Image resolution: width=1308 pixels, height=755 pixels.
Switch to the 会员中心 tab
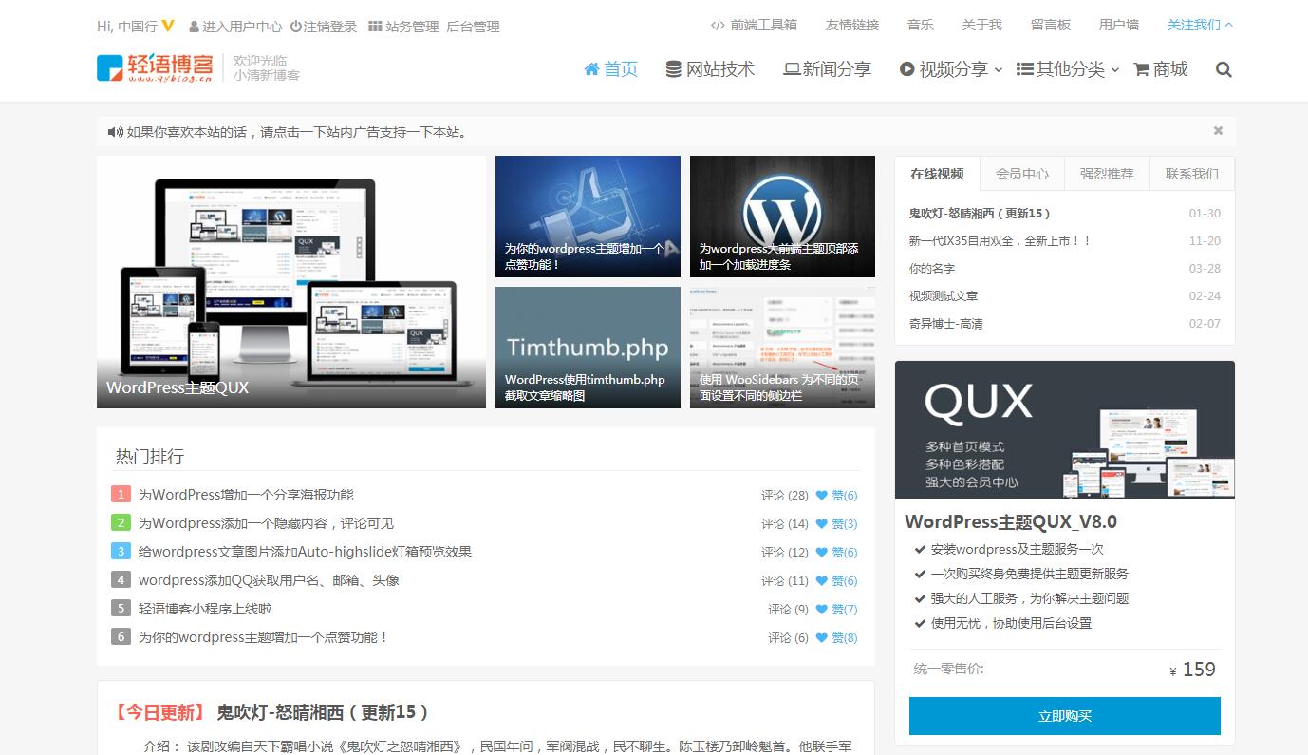point(1023,174)
